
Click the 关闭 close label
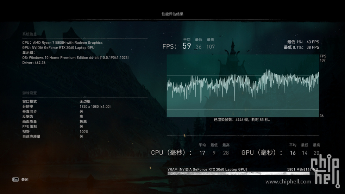[25, 180]
